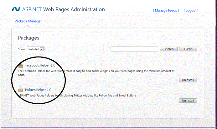This screenshot has width=217, height=129.
Task: Click the Logout link
Action: point(191,11)
